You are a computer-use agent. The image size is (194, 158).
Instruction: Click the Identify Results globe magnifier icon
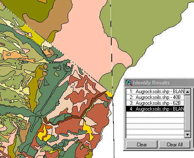coord(129,82)
